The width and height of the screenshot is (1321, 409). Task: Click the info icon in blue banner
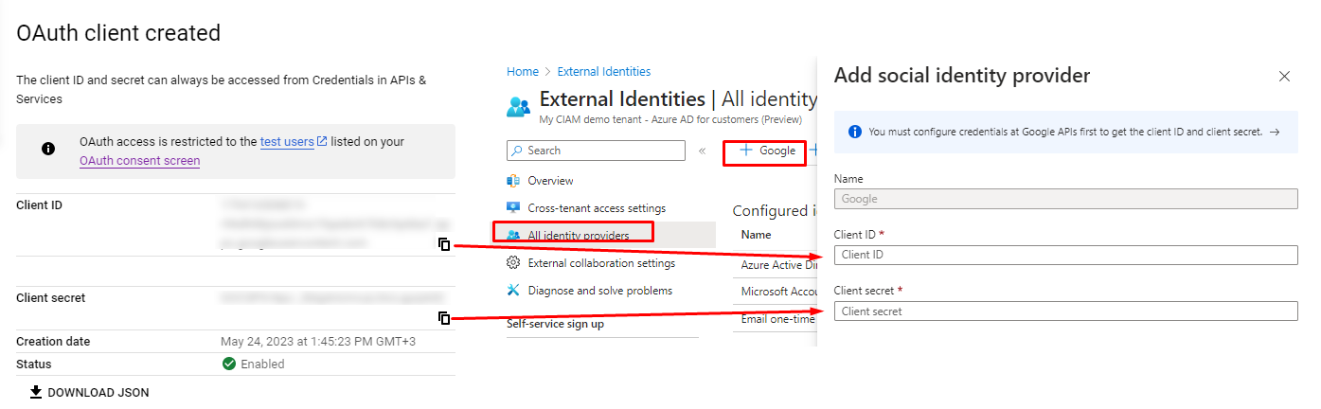point(854,133)
